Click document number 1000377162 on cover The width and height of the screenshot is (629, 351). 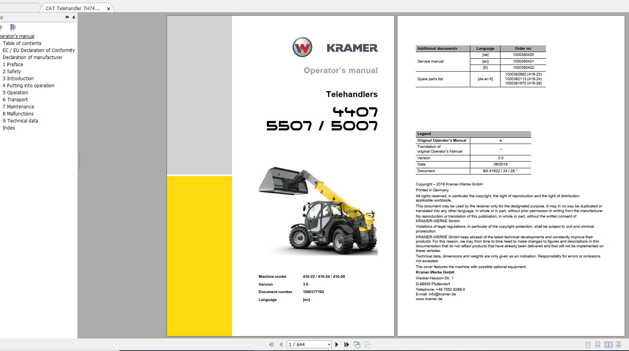(x=314, y=292)
